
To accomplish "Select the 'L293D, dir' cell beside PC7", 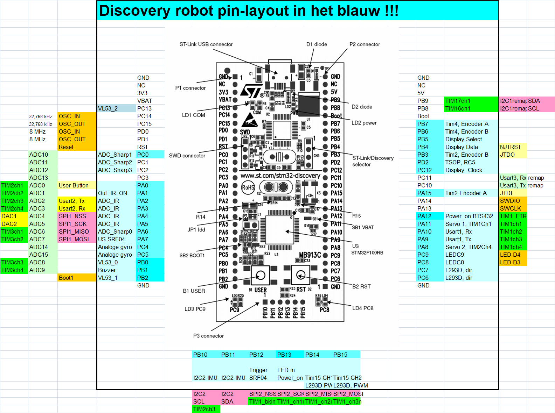I will [x=471, y=270].
